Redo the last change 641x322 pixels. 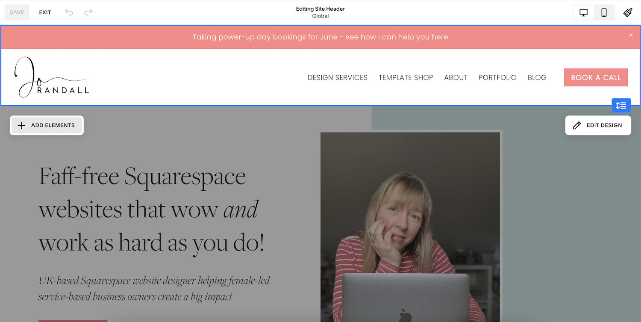point(88,12)
